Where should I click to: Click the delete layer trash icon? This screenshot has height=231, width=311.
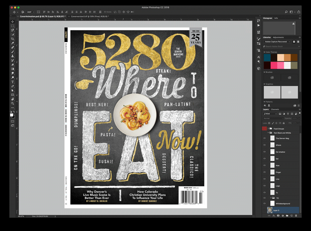pos(296,216)
